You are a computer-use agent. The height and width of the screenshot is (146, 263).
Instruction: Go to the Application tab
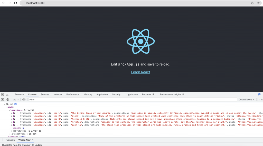click(x=102, y=95)
